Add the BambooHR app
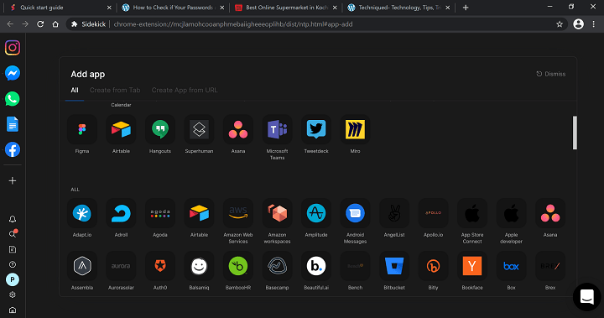Screen dimensions: 604x318 [x=238, y=266]
